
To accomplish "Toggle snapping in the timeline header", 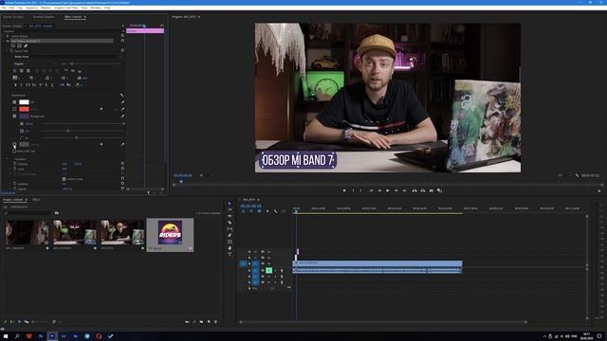I will [251, 211].
